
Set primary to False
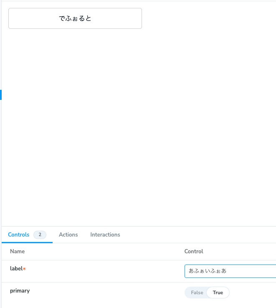click(197, 293)
